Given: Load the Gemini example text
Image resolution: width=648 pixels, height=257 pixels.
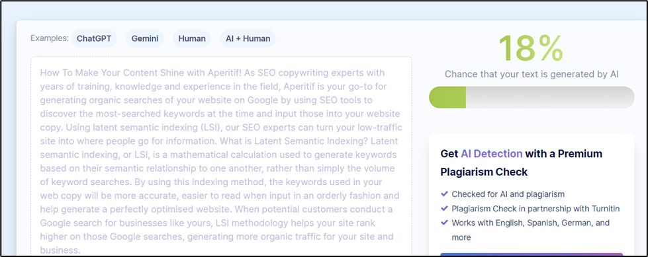Looking at the screenshot, I should (145, 39).
